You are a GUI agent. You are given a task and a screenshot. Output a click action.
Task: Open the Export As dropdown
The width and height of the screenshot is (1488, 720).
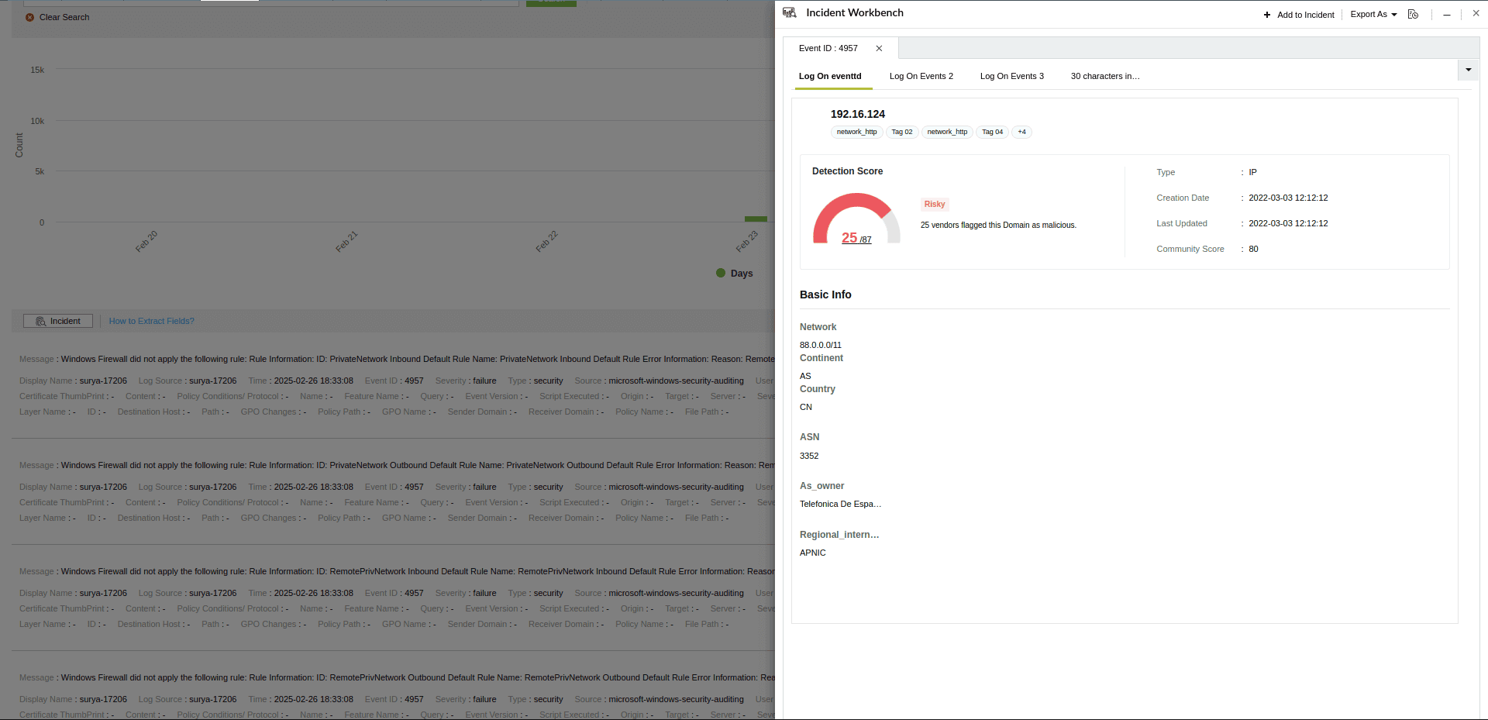click(x=1373, y=15)
